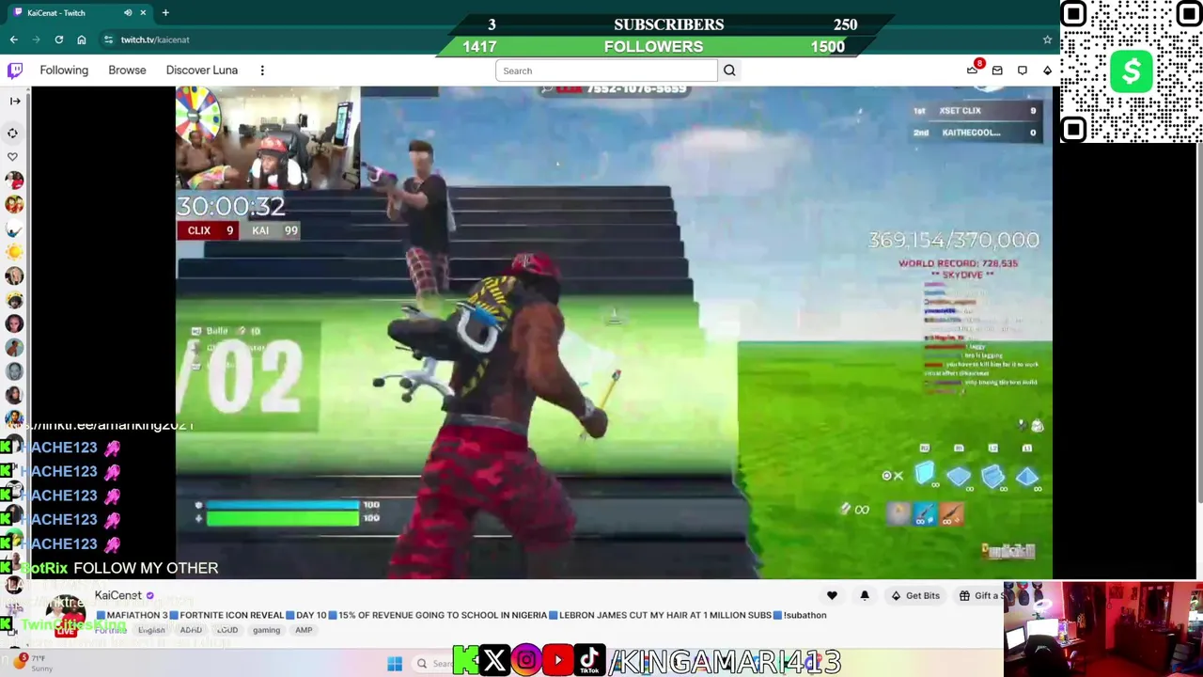Open the white bird avatar channel in sidebar

(x=14, y=228)
